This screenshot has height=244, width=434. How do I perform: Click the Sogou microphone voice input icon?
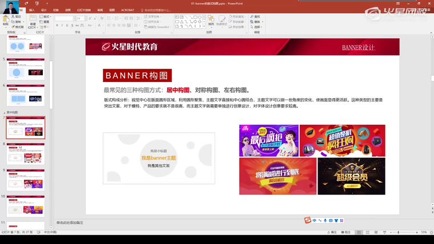click(x=325, y=220)
